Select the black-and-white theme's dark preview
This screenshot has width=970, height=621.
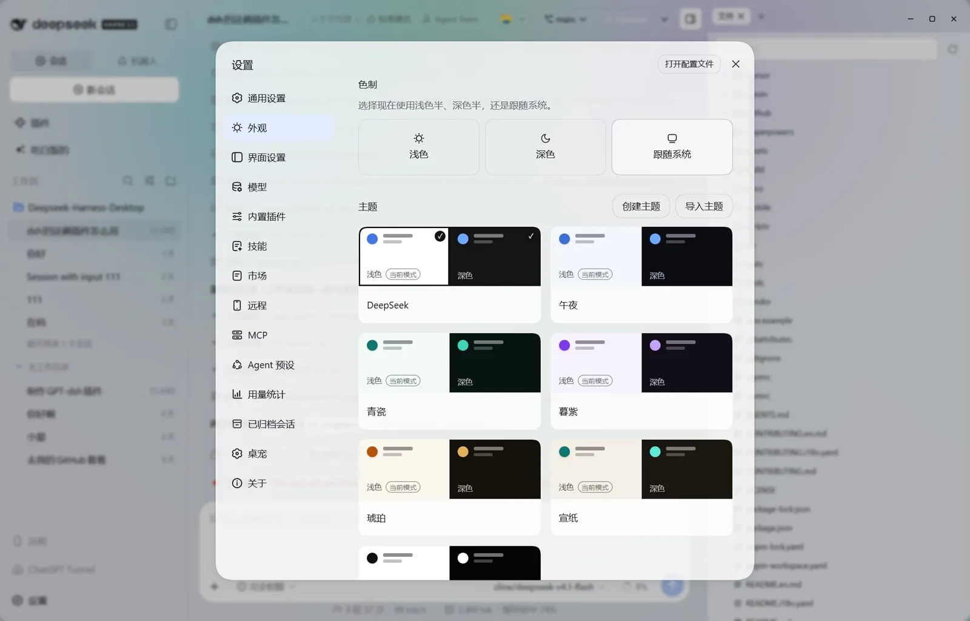495,563
